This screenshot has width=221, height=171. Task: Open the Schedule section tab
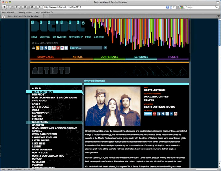[x=141, y=57]
